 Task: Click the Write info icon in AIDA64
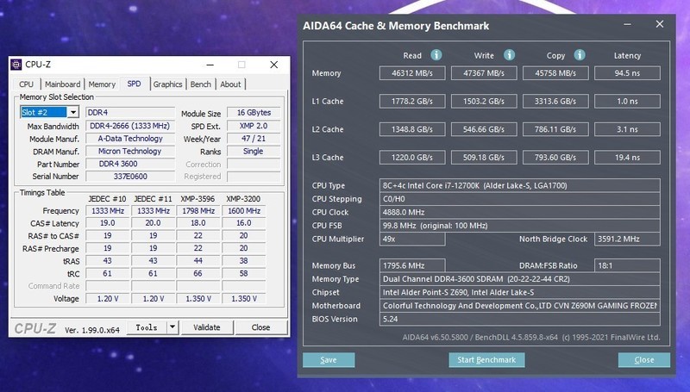click(x=509, y=55)
